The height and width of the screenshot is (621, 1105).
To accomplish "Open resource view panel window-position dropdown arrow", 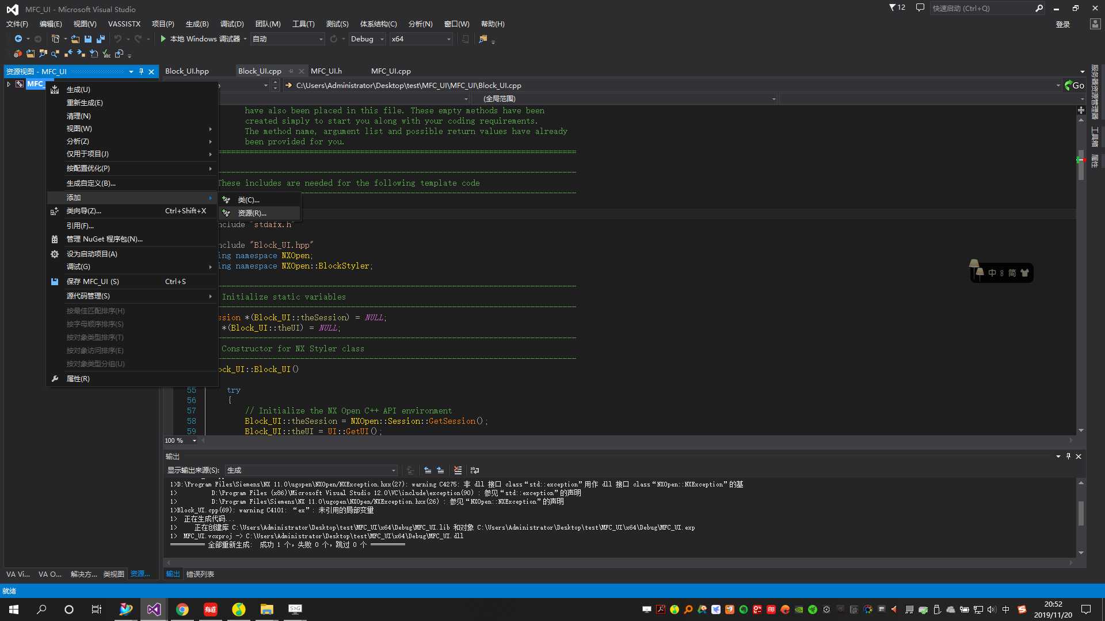I will 131,71.
